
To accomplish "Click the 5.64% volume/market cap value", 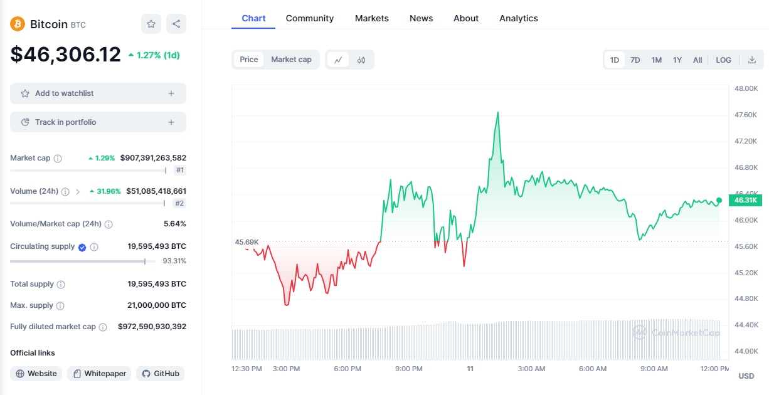I will tap(174, 224).
